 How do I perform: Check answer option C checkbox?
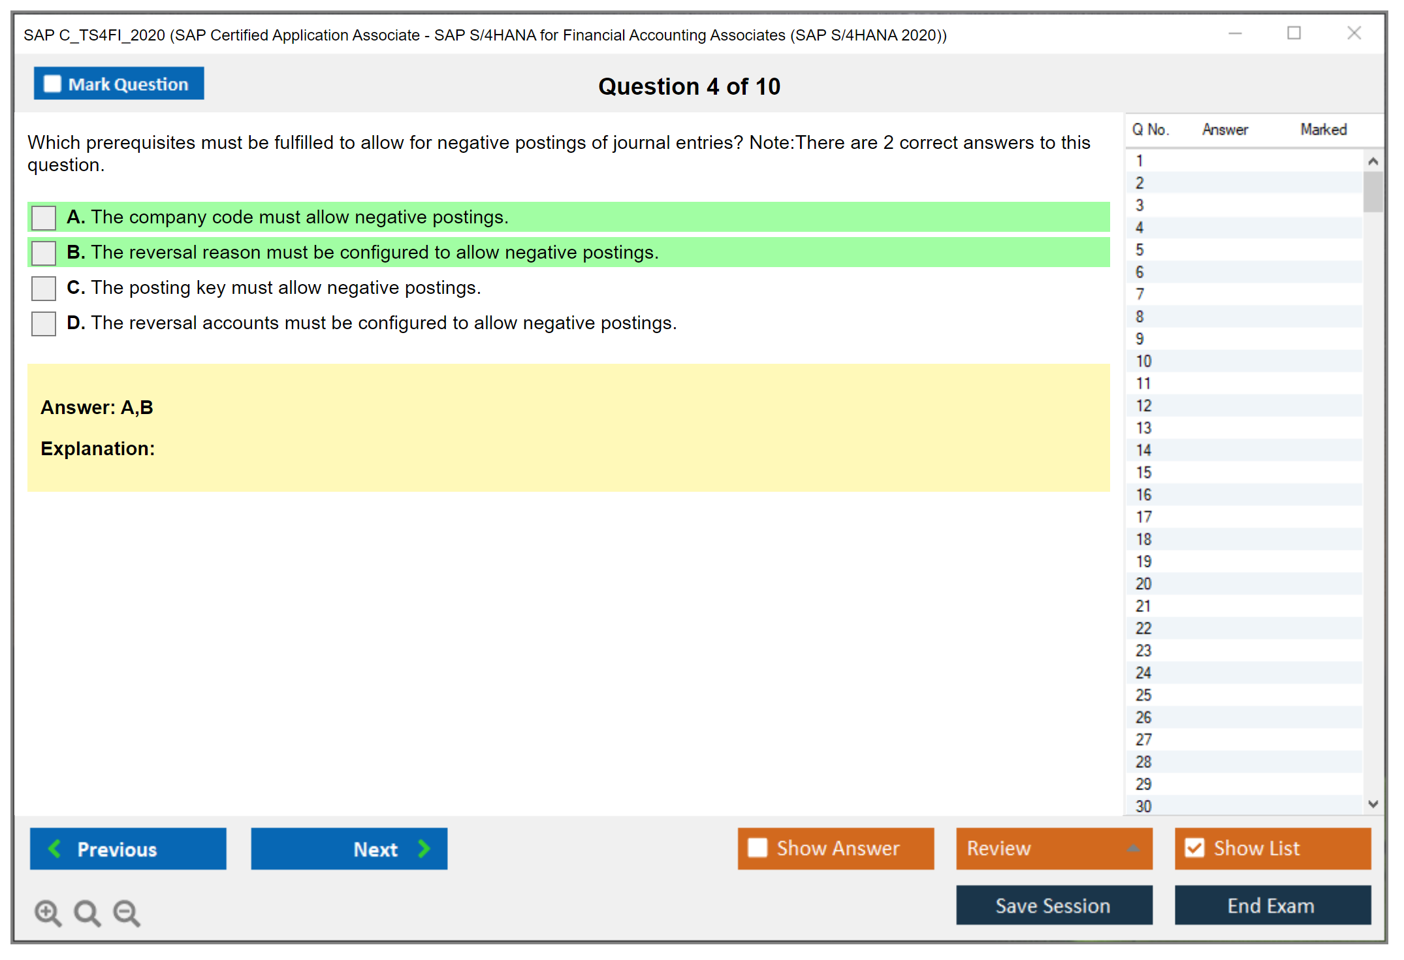(x=44, y=288)
